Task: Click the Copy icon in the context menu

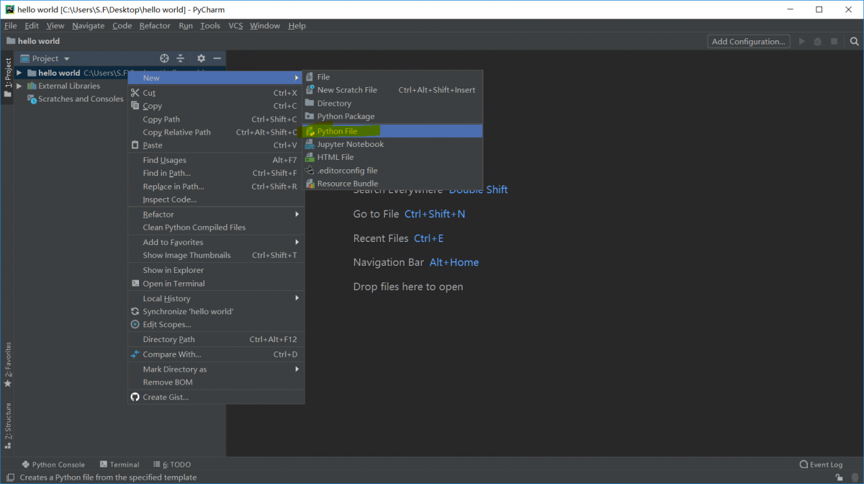Action: [x=135, y=106]
